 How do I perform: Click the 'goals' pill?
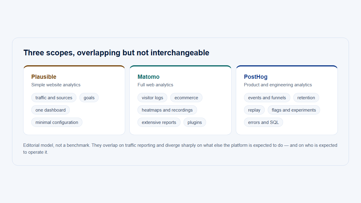(89, 98)
